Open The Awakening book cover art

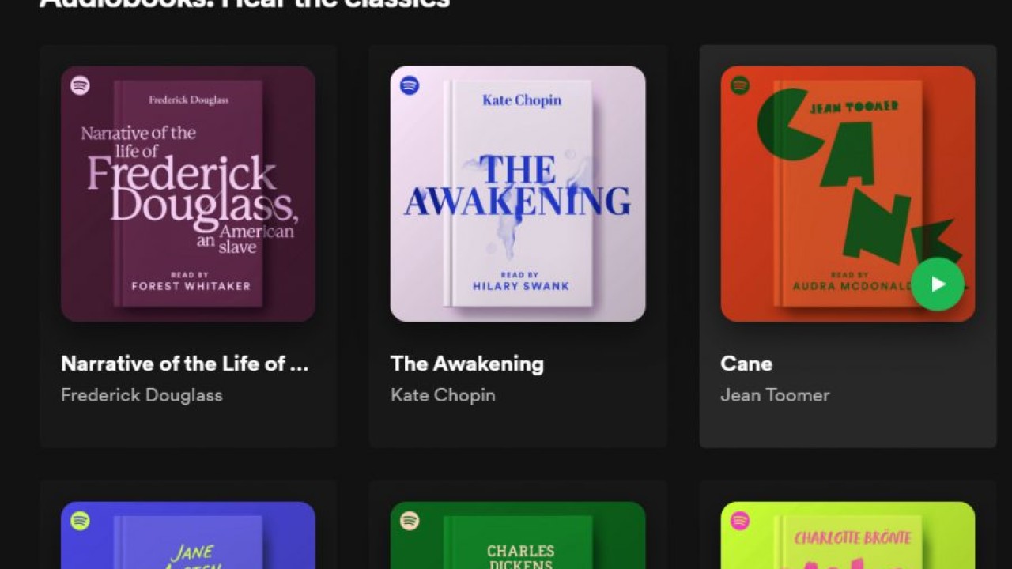pyautogui.click(x=518, y=194)
